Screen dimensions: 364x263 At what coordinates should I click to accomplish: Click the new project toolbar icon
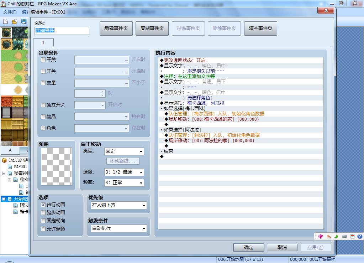5,22
